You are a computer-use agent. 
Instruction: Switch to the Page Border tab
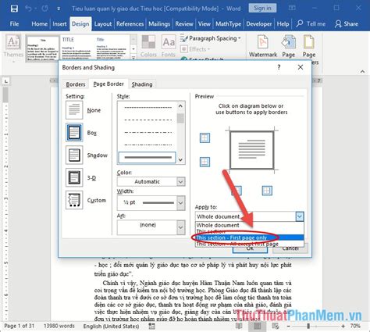[x=109, y=84]
